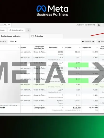104x138 pixels.
Task: Click the Detalhamento breakdown icon
Action: [99, 42]
